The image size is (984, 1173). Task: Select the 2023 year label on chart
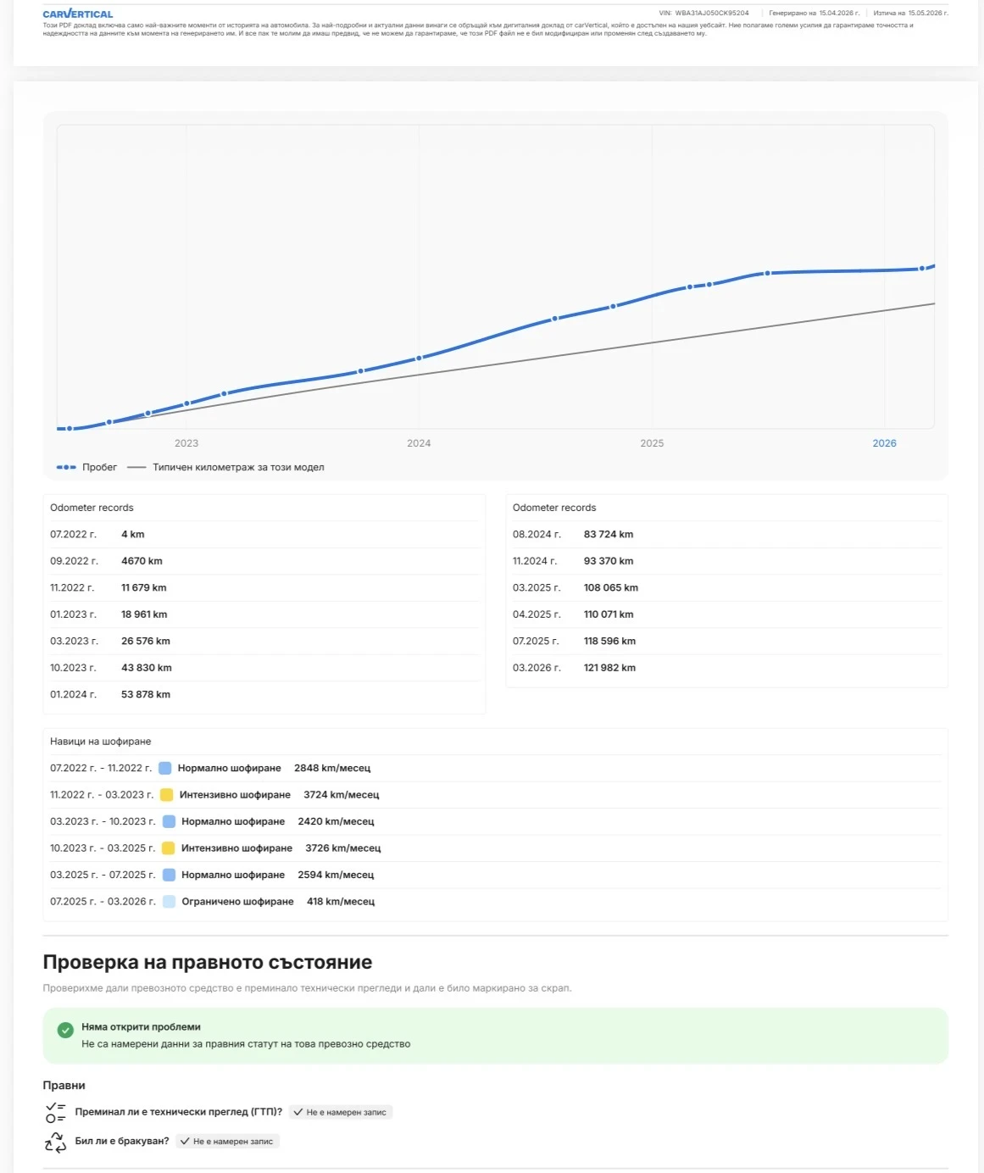[186, 443]
